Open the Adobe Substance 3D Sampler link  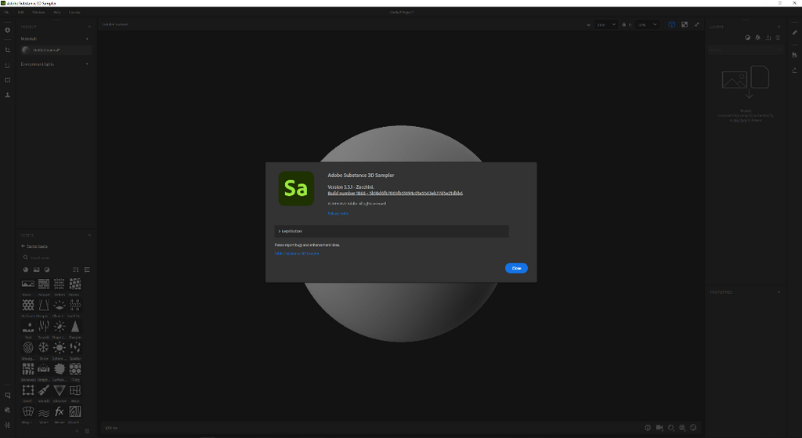pos(297,253)
